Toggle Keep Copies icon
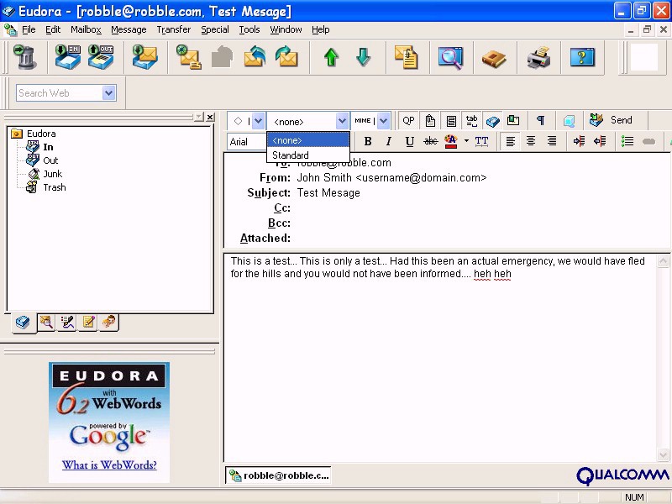The image size is (672, 504). 492,121
